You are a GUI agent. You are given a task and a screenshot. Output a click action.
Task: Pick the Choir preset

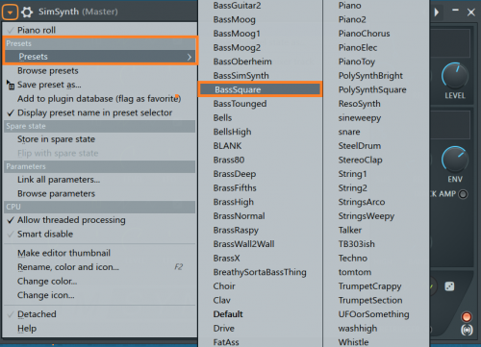click(224, 286)
